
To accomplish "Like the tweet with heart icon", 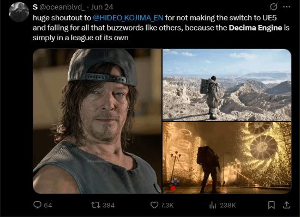I will point(154,205).
